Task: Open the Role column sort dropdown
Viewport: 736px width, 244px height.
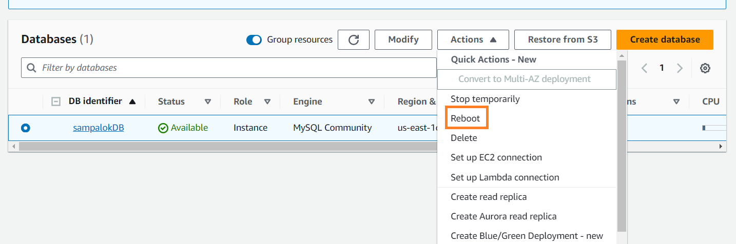Action: [x=267, y=101]
